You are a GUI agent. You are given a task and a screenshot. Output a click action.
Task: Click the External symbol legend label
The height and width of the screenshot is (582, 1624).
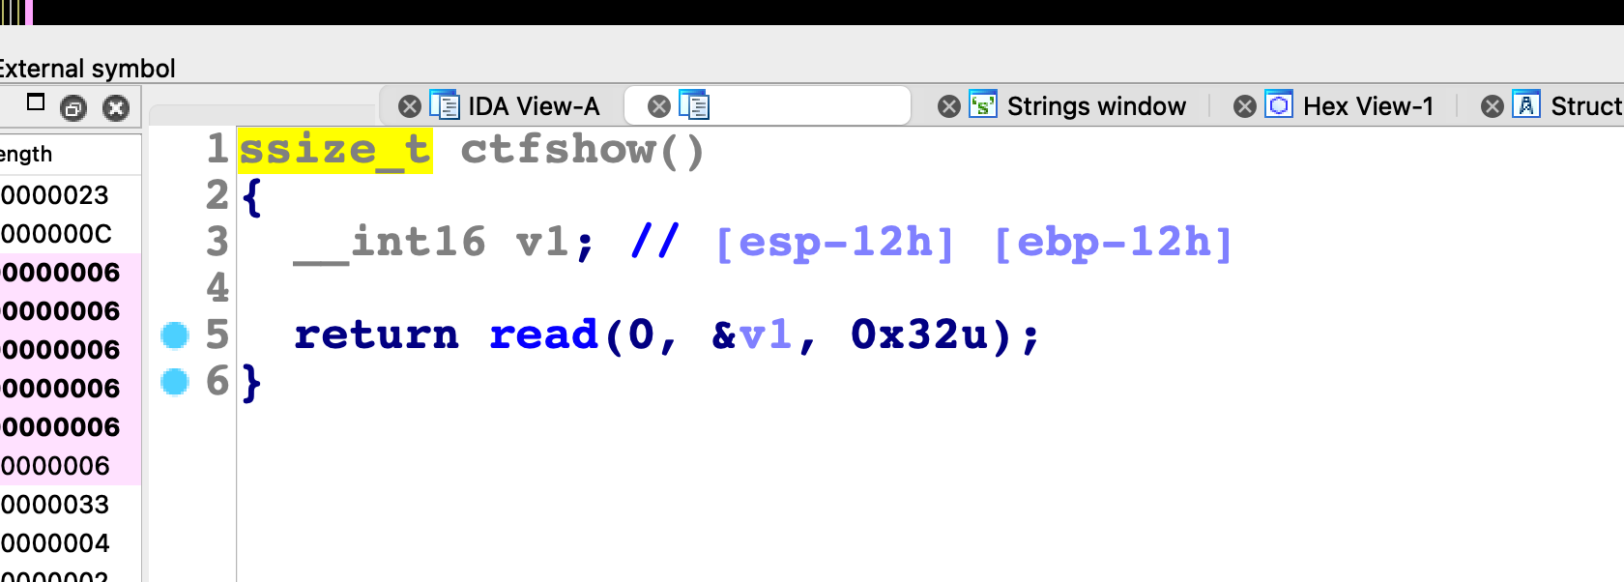(x=87, y=69)
